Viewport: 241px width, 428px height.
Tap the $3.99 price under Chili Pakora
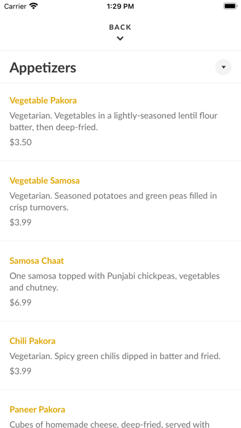20,371
